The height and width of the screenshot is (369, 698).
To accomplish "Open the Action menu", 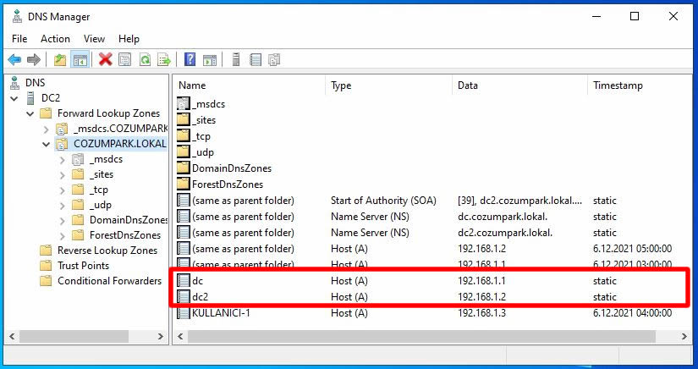I will (x=55, y=39).
